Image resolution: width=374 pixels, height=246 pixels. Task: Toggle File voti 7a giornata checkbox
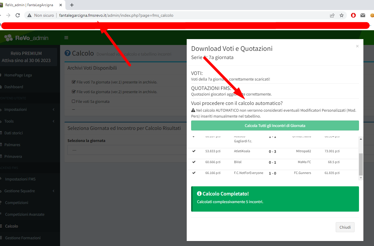coord(74,82)
